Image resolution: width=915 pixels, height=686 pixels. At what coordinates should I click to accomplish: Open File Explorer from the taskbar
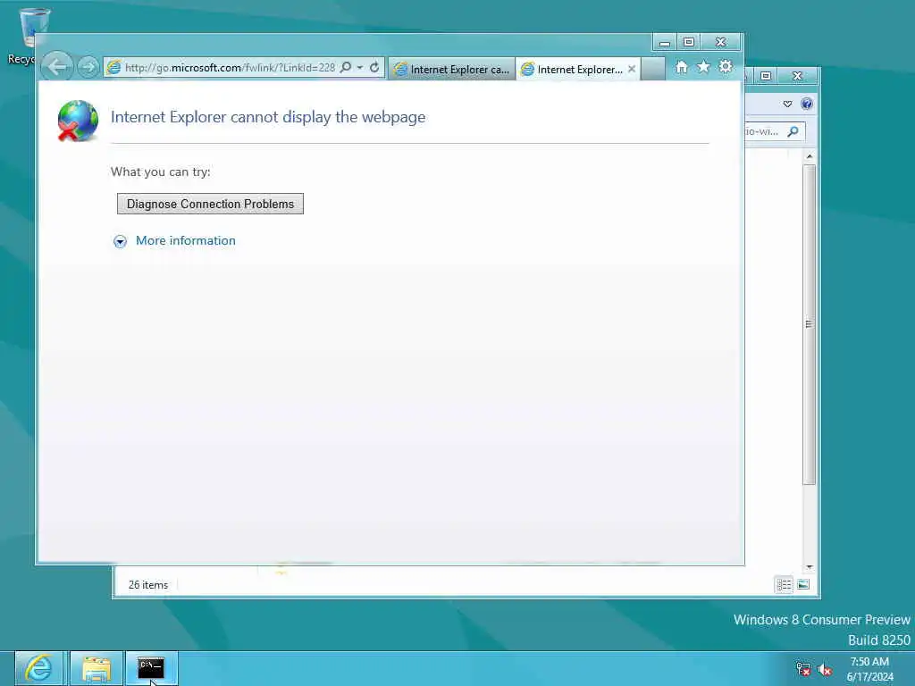[97, 668]
